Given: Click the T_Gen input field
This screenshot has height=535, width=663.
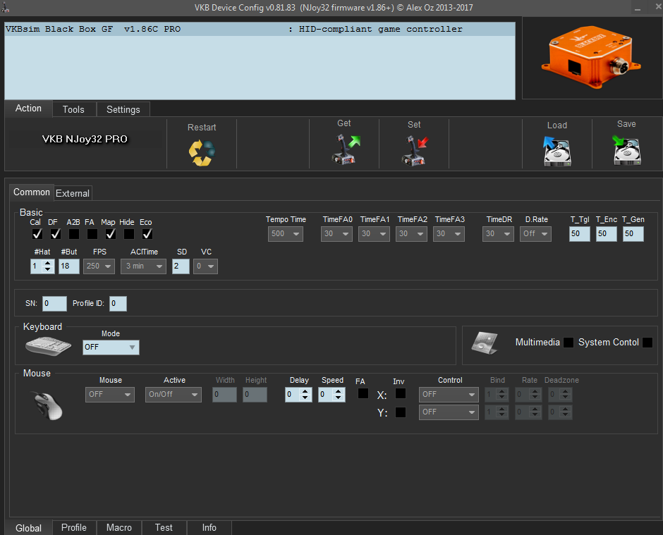Looking at the screenshot, I should (633, 234).
